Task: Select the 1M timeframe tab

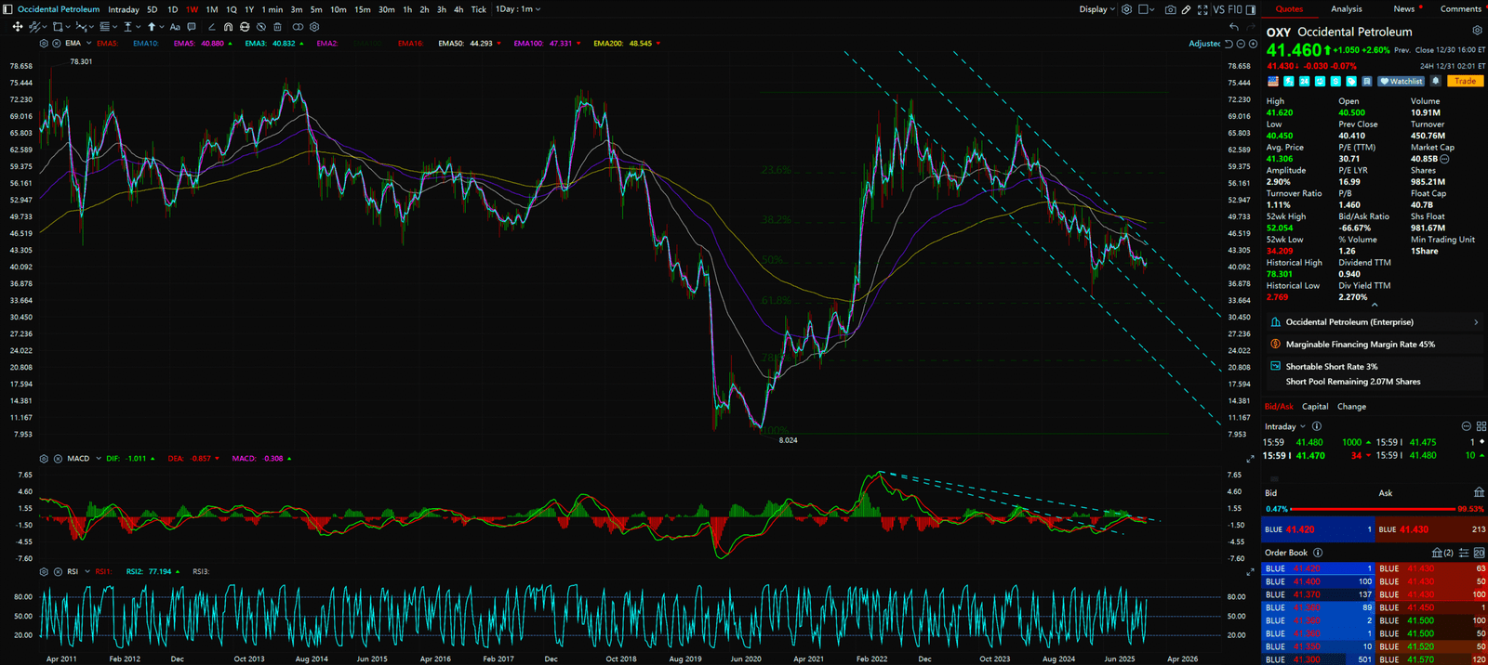Action: click(x=211, y=9)
